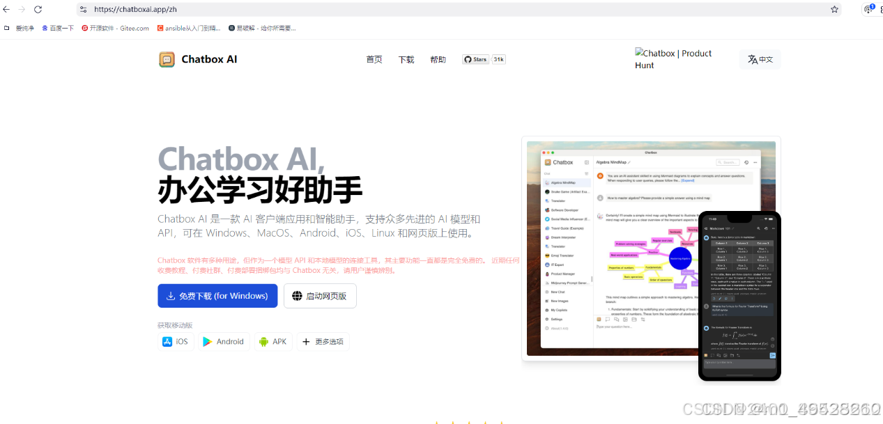Get the Android version from Google Play

coord(224,342)
